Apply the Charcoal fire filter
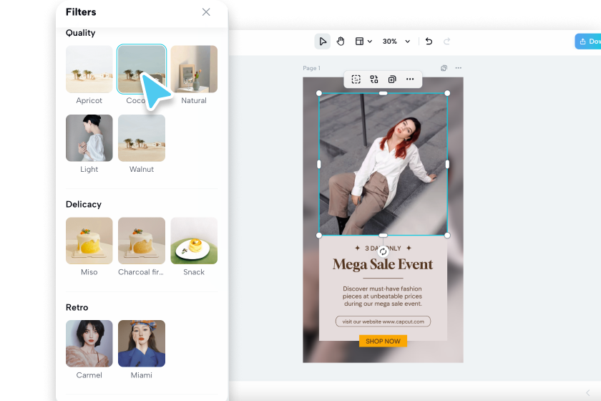The width and height of the screenshot is (601, 401). (x=142, y=241)
